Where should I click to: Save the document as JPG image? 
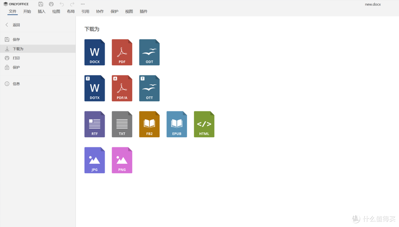click(x=95, y=160)
